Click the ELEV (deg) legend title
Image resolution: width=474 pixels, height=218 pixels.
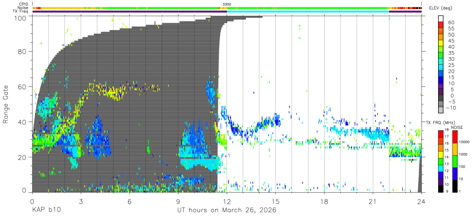click(442, 9)
